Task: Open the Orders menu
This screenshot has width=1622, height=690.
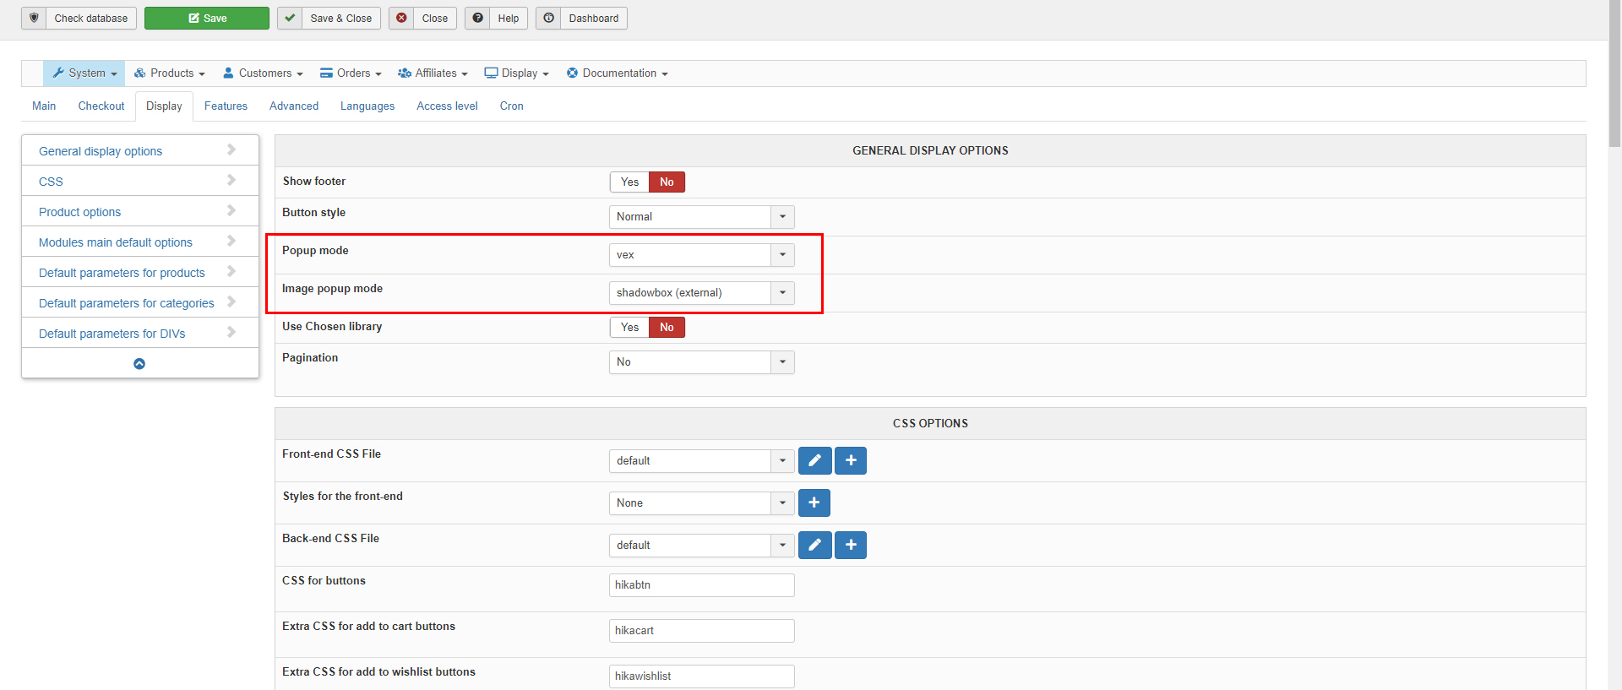Action: 351,73
